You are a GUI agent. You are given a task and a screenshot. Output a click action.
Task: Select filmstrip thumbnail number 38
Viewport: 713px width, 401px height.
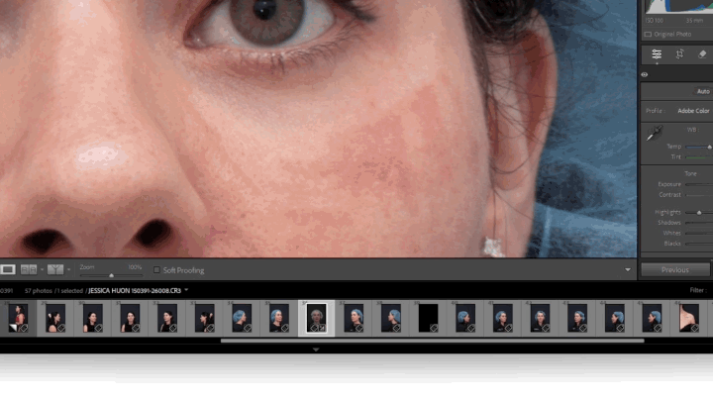pyautogui.click(x=391, y=318)
